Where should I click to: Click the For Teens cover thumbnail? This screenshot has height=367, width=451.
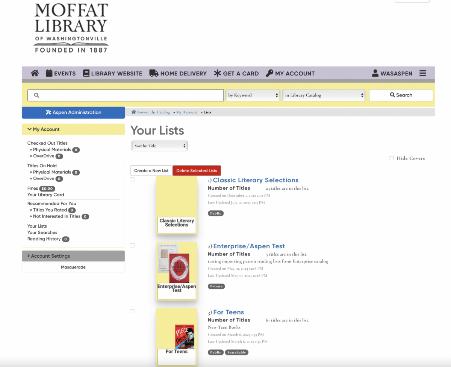point(177,337)
